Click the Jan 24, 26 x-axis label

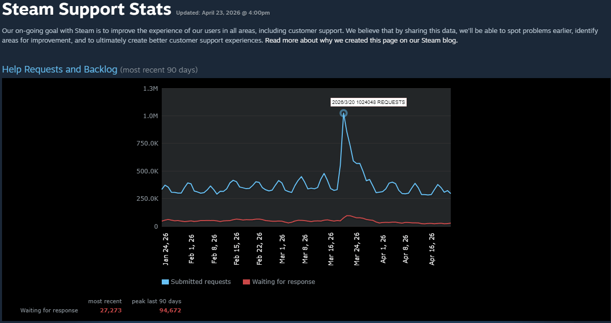[166, 249]
